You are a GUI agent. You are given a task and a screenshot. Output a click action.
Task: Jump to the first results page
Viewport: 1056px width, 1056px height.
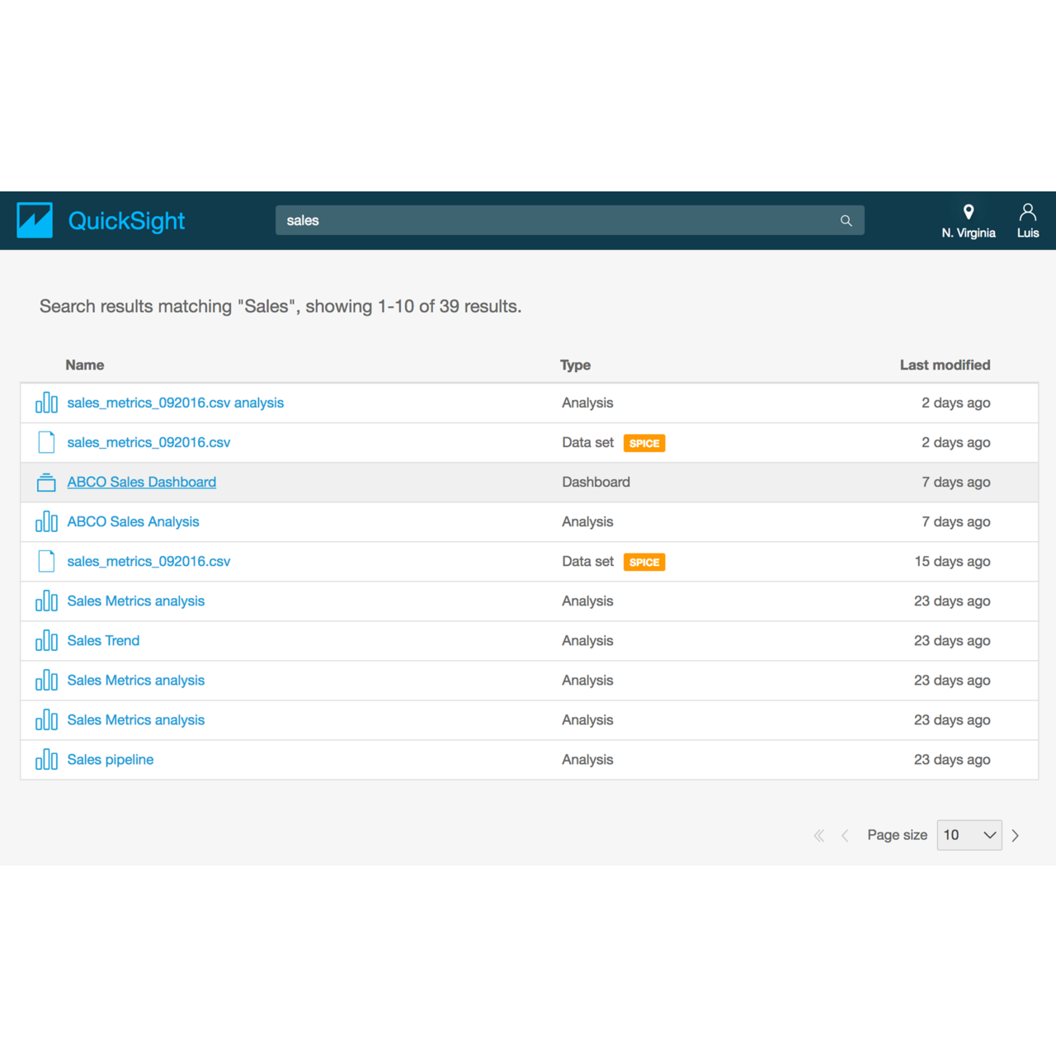[818, 835]
